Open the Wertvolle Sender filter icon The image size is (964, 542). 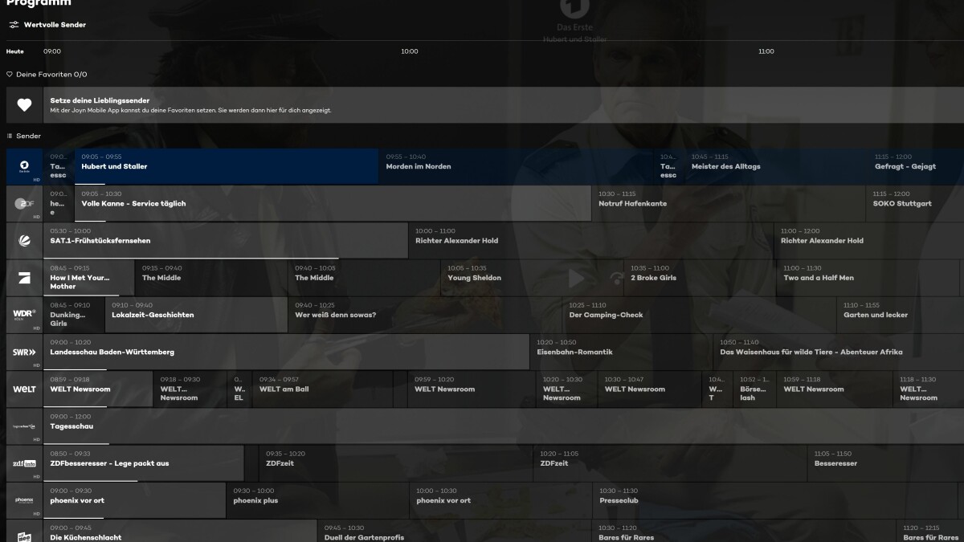click(x=14, y=25)
